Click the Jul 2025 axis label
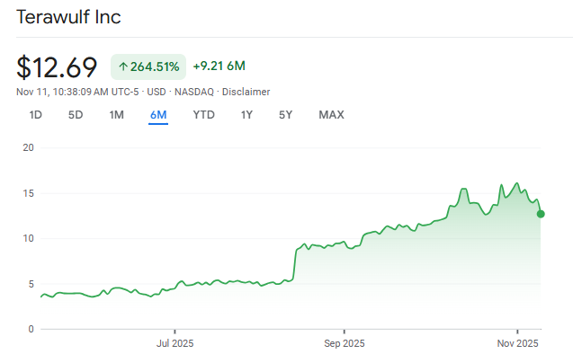 click(x=175, y=343)
